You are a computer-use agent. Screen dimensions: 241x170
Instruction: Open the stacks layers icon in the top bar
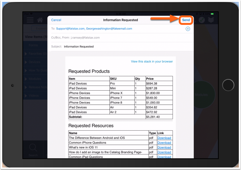(x=211, y=20)
